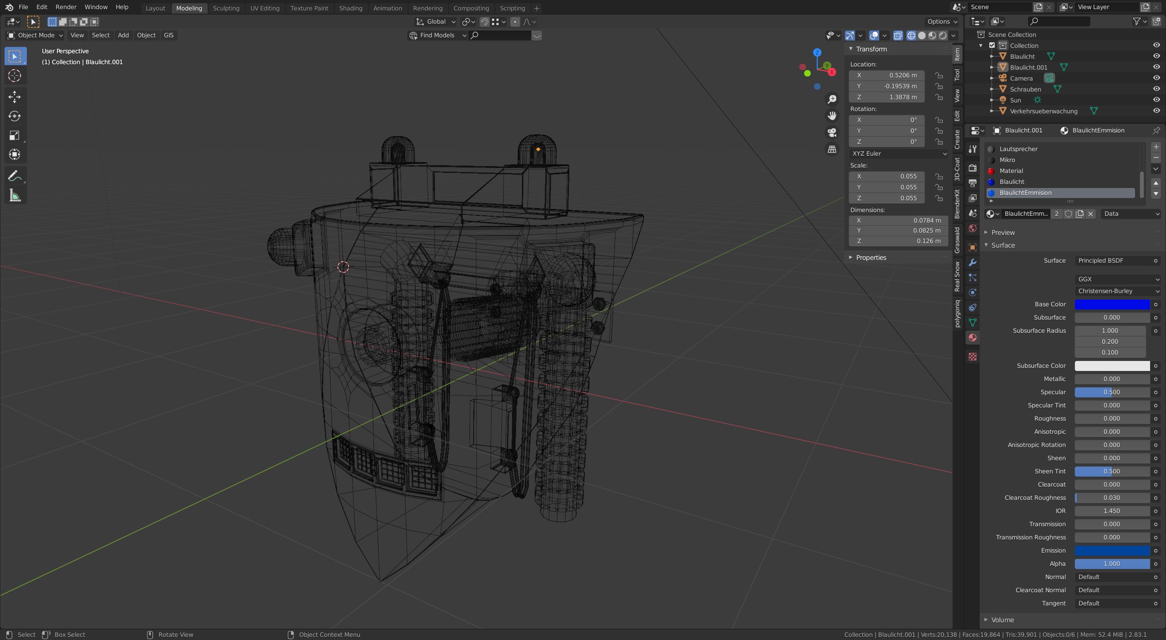Pick the Annotate pencil tool
This screenshot has height=640, width=1166.
[x=15, y=176]
